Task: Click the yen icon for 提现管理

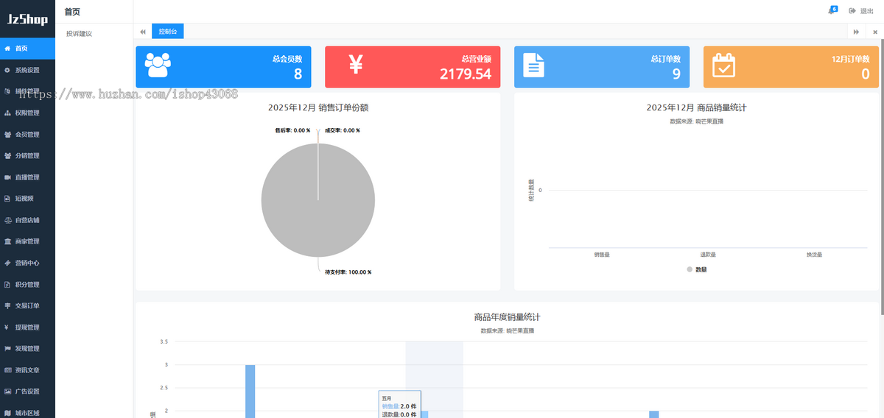Action: pyautogui.click(x=7, y=327)
